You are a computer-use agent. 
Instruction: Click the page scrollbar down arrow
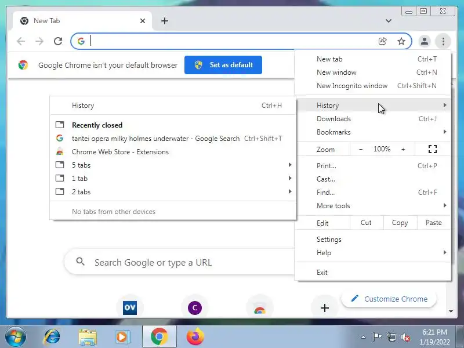click(x=451, y=311)
